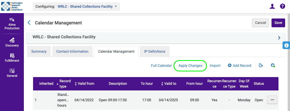Click the From hour column header
This screenshot has height=111, width=290.
194,84
